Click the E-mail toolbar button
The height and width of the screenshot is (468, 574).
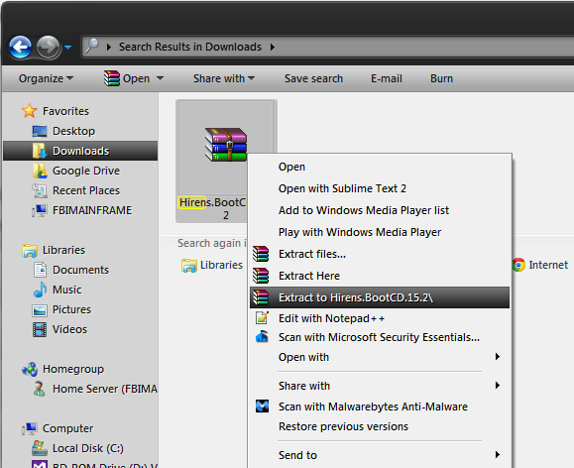point(387,78)
